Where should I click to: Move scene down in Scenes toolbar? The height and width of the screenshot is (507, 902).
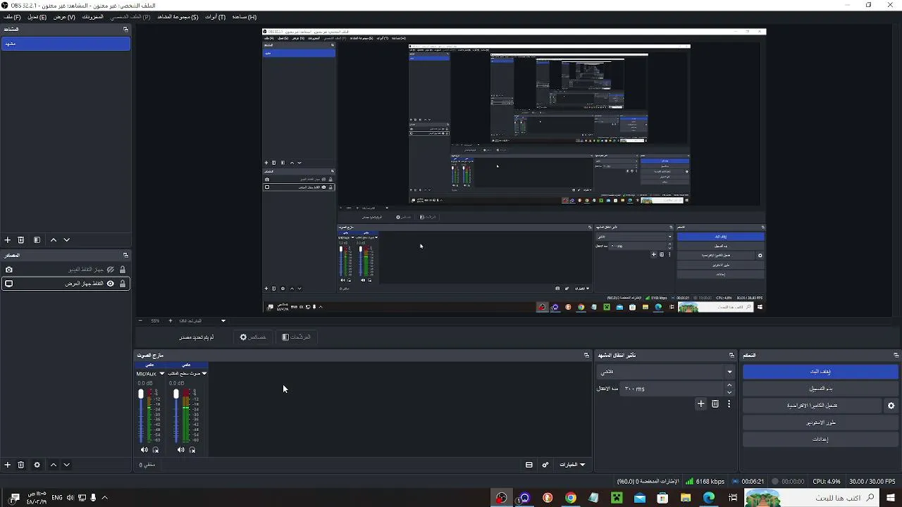coord(67,240)
